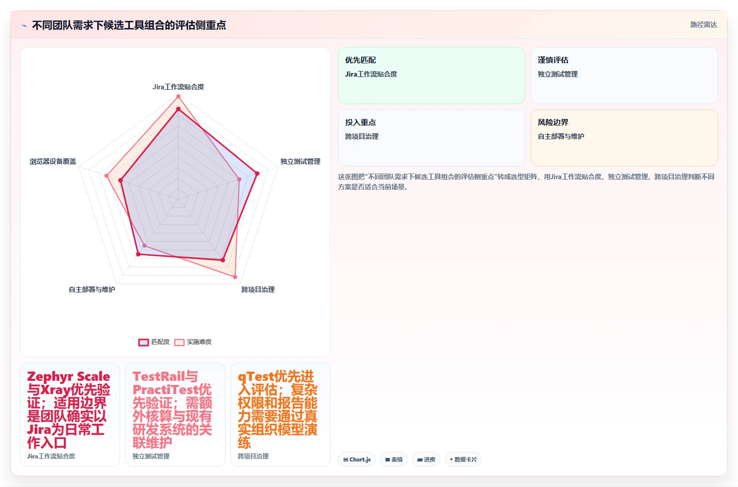Click the page title 不同团队需求下候选工具组合的评估侧重点

pyautogui.click(x=129, y=25)
